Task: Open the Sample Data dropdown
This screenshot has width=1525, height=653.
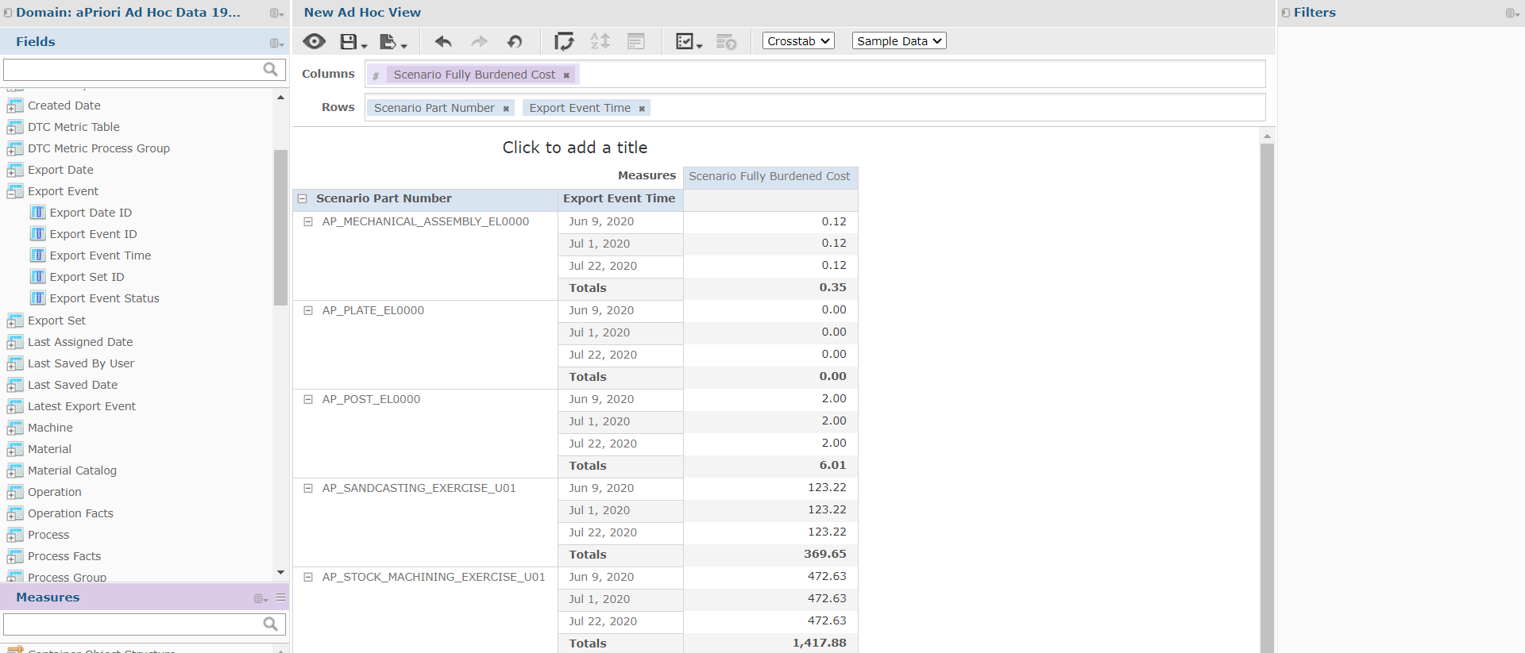Action: (x=899, y=40)
